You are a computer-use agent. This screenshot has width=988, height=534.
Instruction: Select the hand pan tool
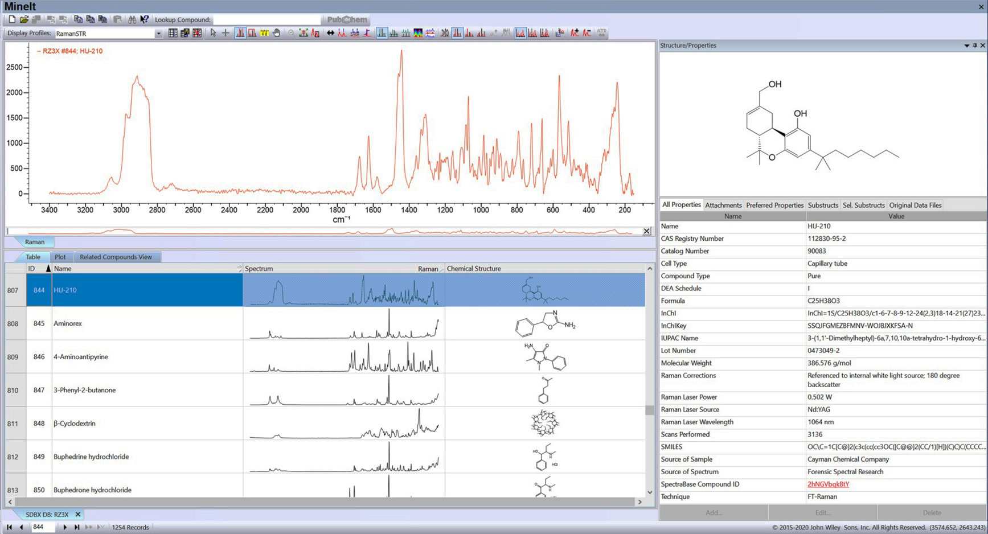tap(277, 33)
